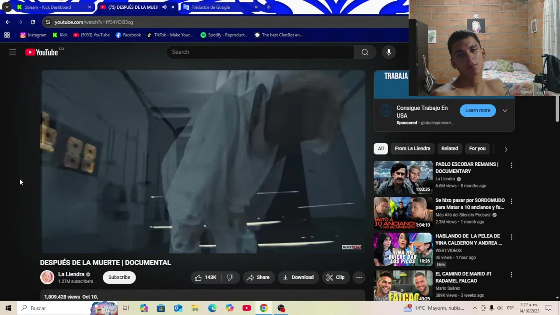The height and width of the screenshot is (315, 560).
Task: Click the video player area
Action: tap(203, 162)
